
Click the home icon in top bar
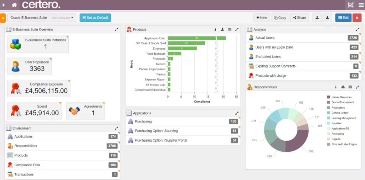14,5
